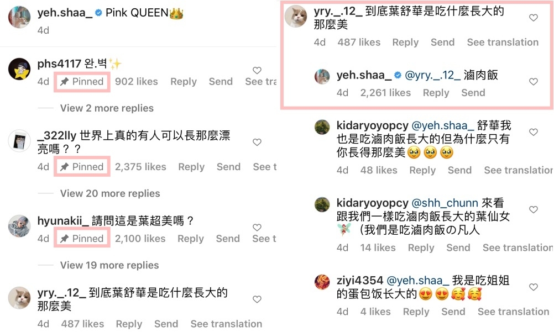Screen dimensions: 554x332
Task: Like the phs4117 comment with the heart icon
Action: click(x=257, y=70)
